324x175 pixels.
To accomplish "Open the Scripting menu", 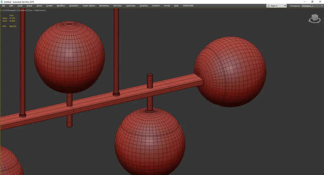I will [x=144, y=6].
